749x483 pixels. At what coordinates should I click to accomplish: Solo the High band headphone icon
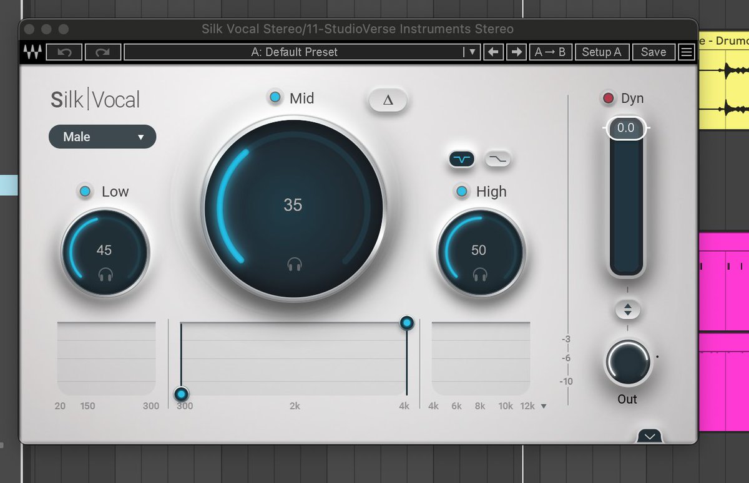coord(479,274)
